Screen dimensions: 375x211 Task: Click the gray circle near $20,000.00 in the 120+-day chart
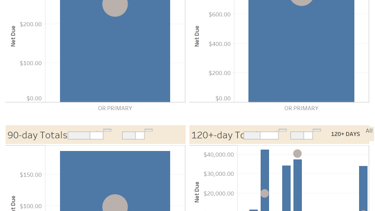pyautogui.click(x=264, y=193)
